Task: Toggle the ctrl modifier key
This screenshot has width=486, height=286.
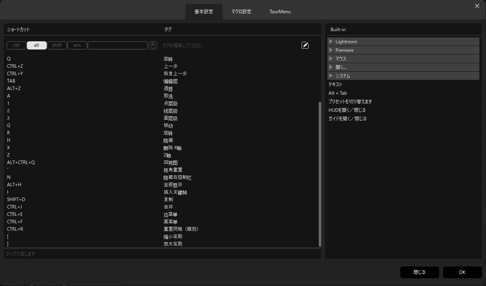Action: pos(16,46)
